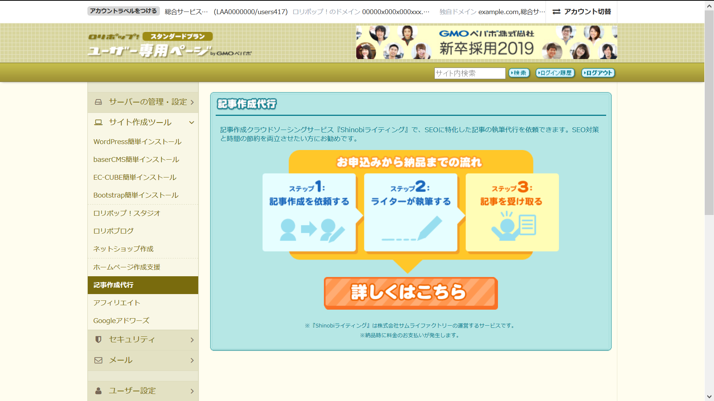Viewport: 714px width, 401px height.
Task: Click the Step 3 article received illustration
Action: (514, 226)
